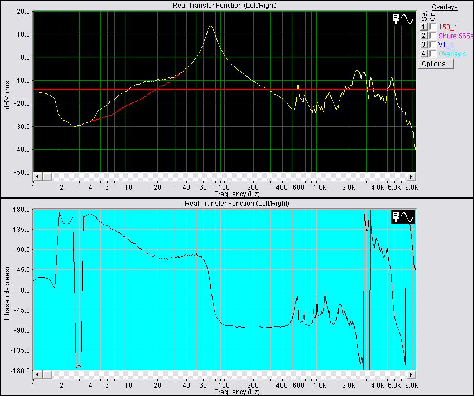Click the 1.0k tick on the phase frequency axis
Image resolution: width=474 pixels, height=396 pixels.
tap(319, 385)
